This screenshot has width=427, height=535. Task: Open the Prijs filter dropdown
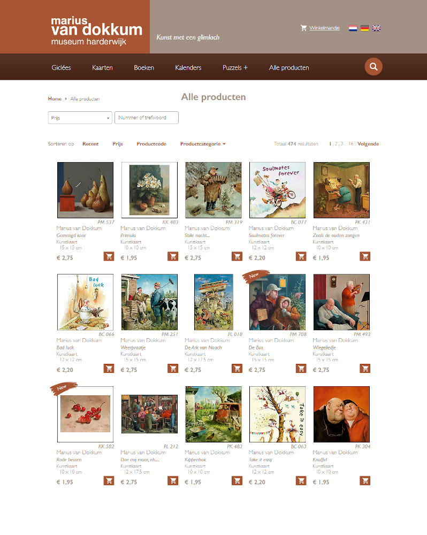(80, 118)
